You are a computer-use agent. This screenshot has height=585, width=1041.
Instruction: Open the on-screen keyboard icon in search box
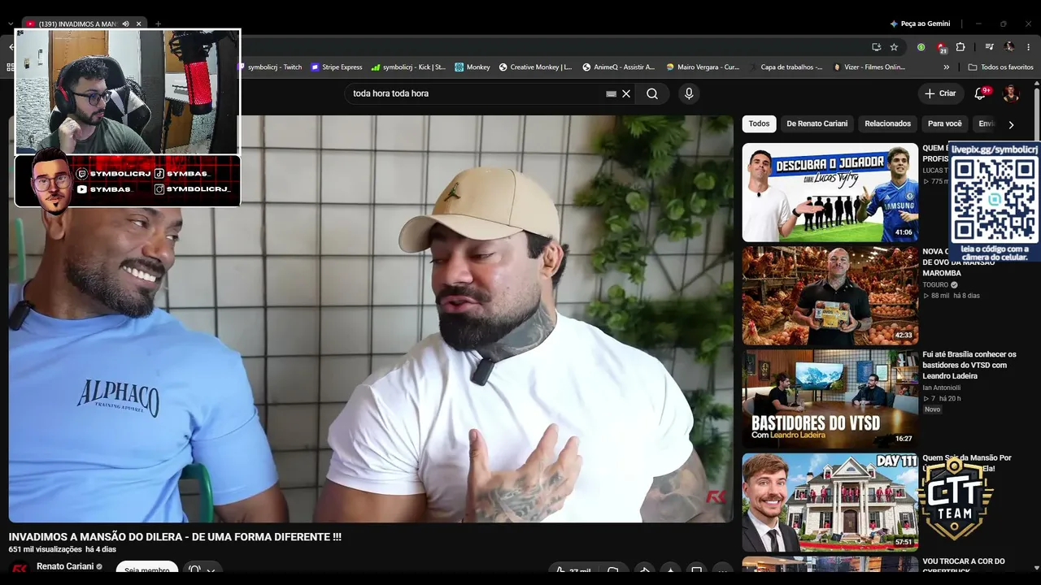612,93
